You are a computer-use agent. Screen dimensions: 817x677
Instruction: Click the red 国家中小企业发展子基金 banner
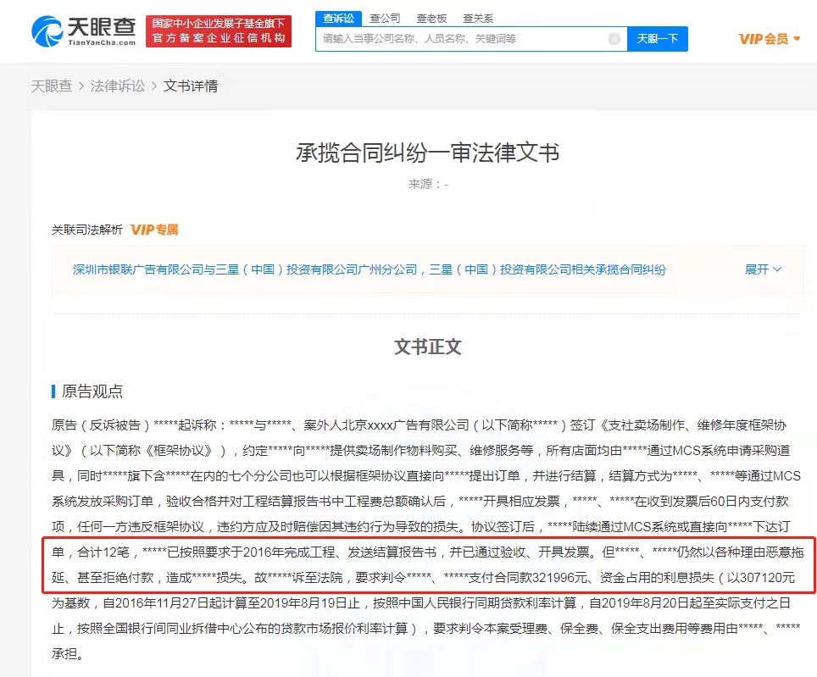pos(219,31)
